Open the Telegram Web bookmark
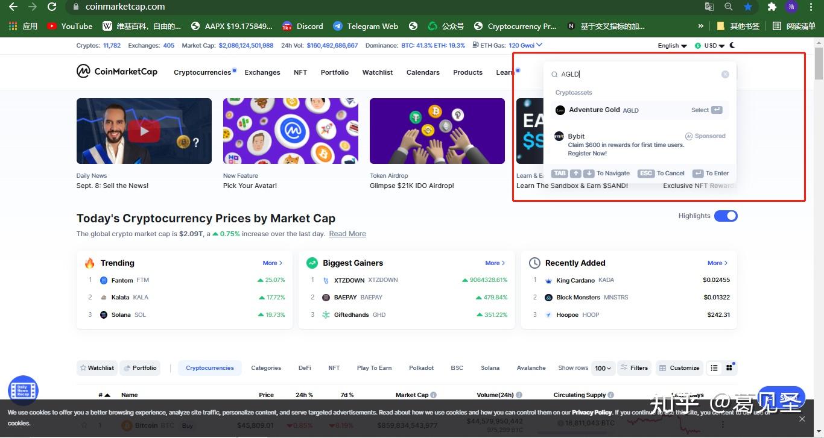Image resolution: width=824 pixels, height=438 pixels. pyautogui.click(x=366, y=26)
